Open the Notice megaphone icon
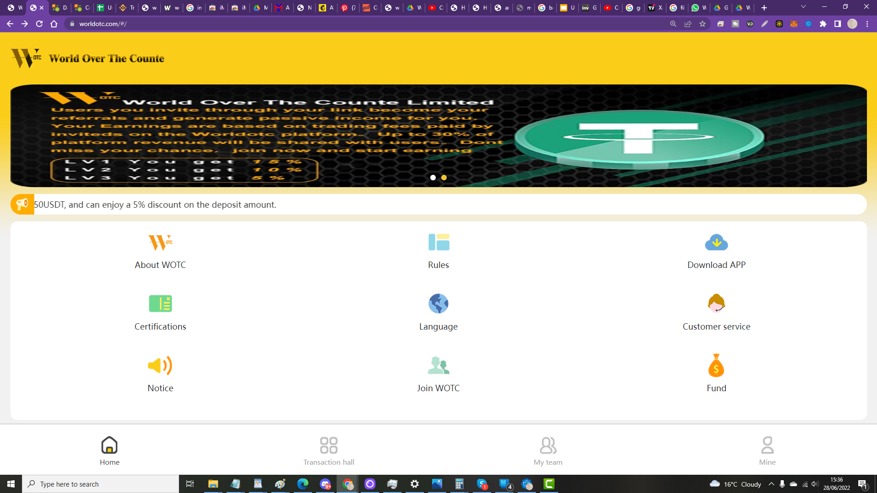877x493 pixels. (x=160, y=365)
